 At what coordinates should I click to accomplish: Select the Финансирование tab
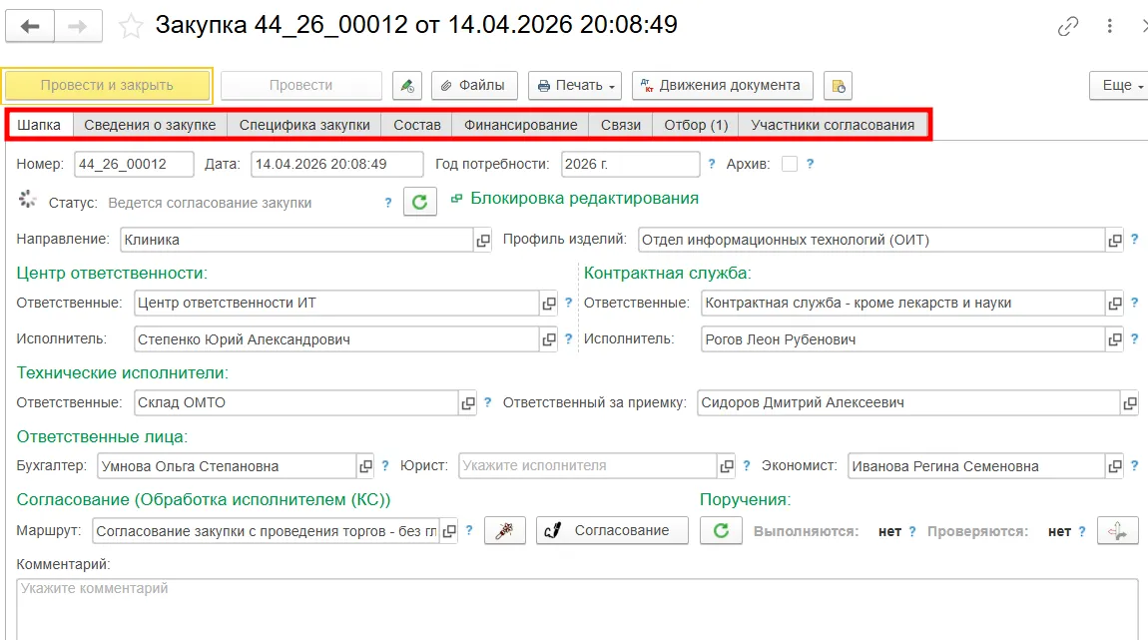520,125
